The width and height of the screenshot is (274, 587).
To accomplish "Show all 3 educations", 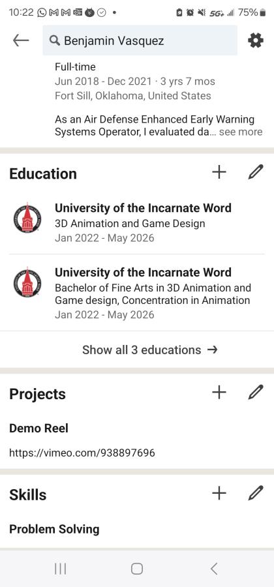I will pos(150,350).
